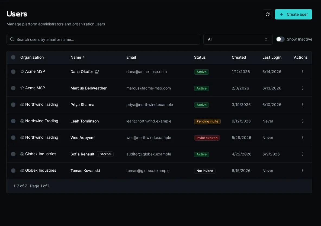Click the Users page heading
Screen dimensions: 321x226
(17, 14)
